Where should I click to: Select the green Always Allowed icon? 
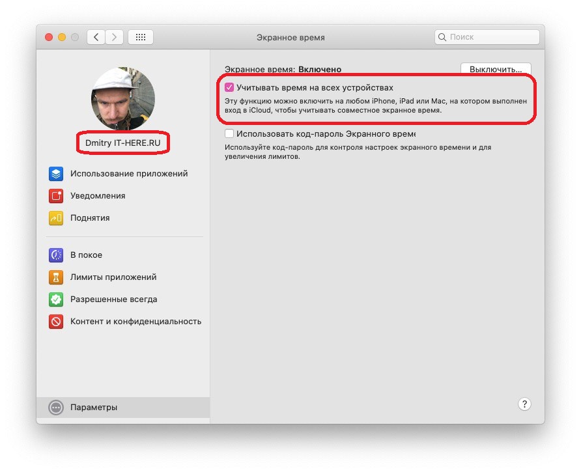(56, 299)
